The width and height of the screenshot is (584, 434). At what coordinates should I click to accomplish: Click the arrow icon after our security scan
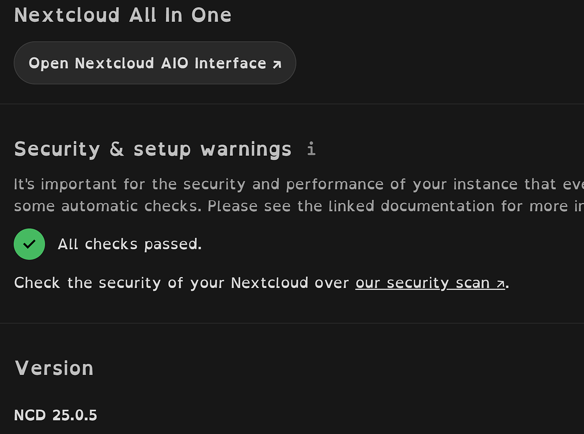click(501, 282)
